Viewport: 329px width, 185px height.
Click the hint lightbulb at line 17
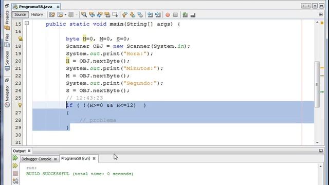20,39
